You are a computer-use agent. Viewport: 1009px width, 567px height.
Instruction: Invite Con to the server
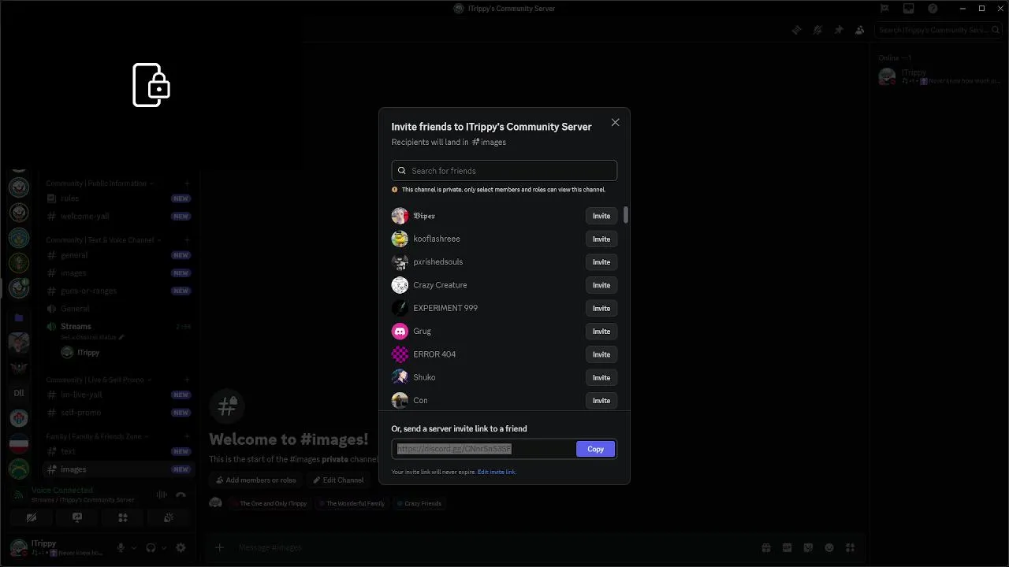[601, 400]
